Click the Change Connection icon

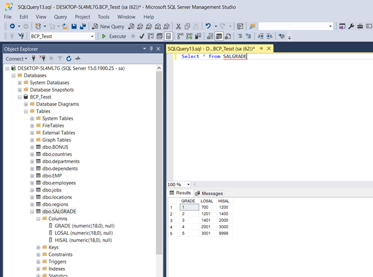[x=21, y=36]
